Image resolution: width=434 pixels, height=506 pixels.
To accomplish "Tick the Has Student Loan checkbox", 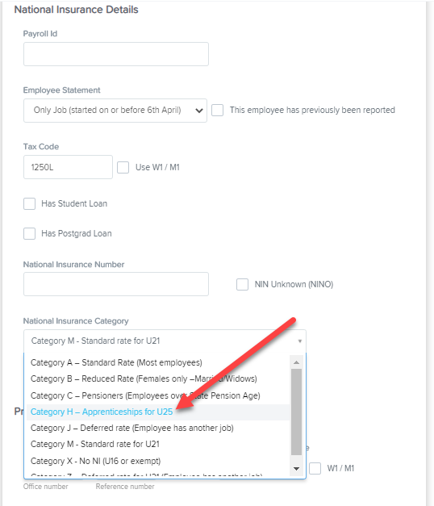I will [x=29, y=203].
